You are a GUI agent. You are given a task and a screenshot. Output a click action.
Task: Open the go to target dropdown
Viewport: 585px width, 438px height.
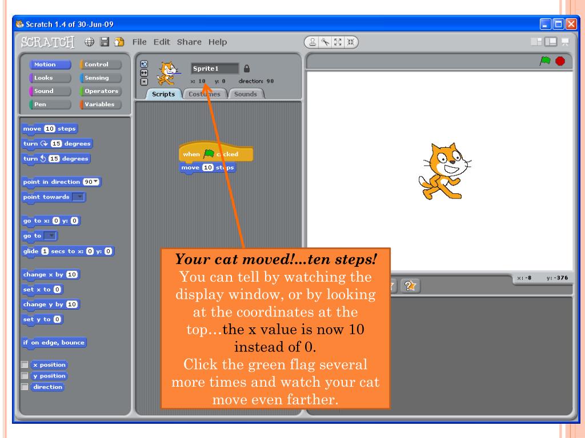(50, 236)
